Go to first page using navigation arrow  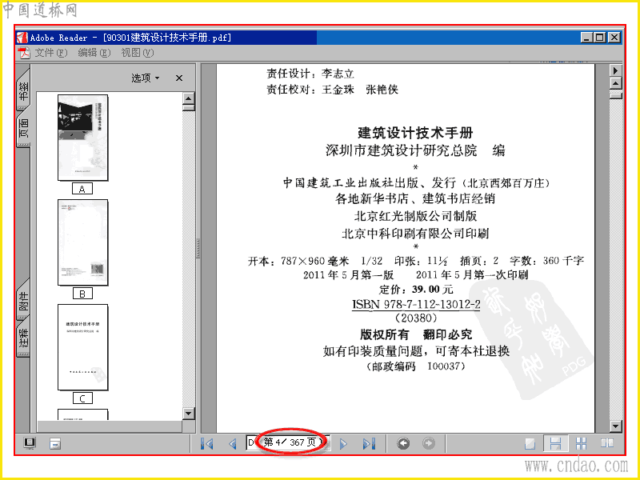tap(207, 443)
